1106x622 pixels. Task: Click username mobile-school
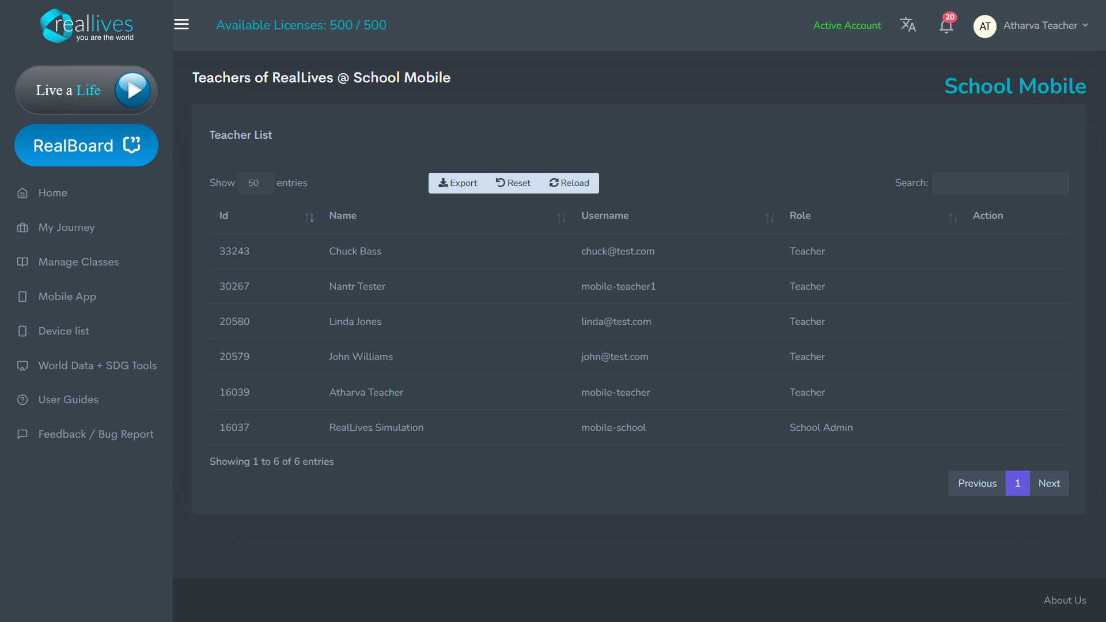tap(613, 428)
